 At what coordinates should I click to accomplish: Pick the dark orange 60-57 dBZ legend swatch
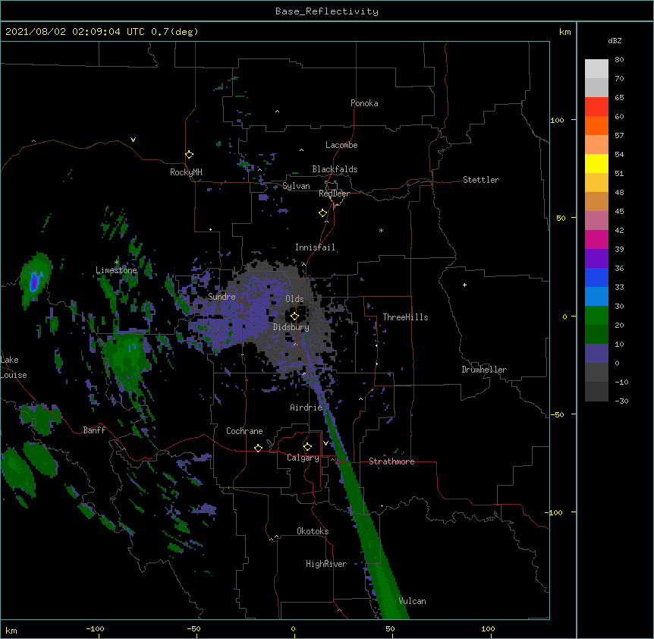[596, 125]
